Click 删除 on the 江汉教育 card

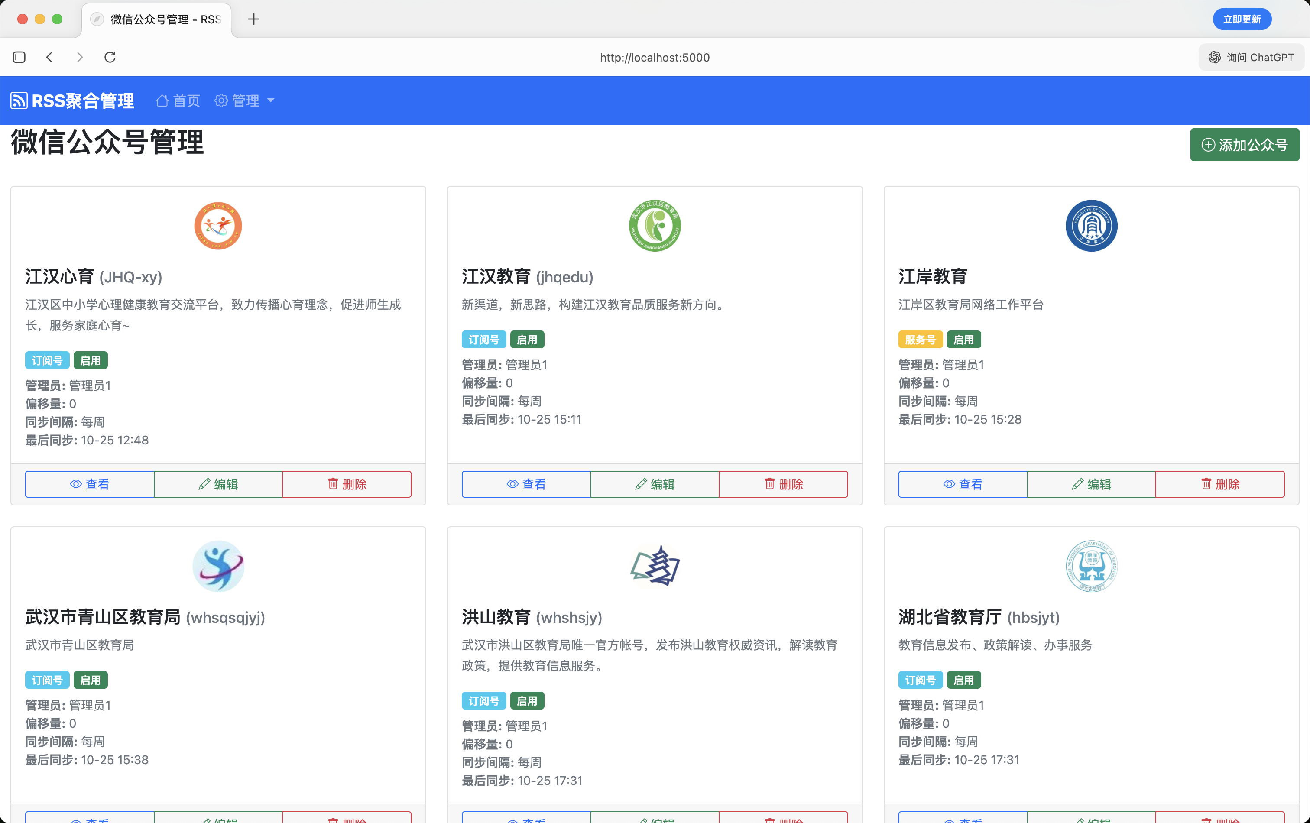click(x=783, y=483)
